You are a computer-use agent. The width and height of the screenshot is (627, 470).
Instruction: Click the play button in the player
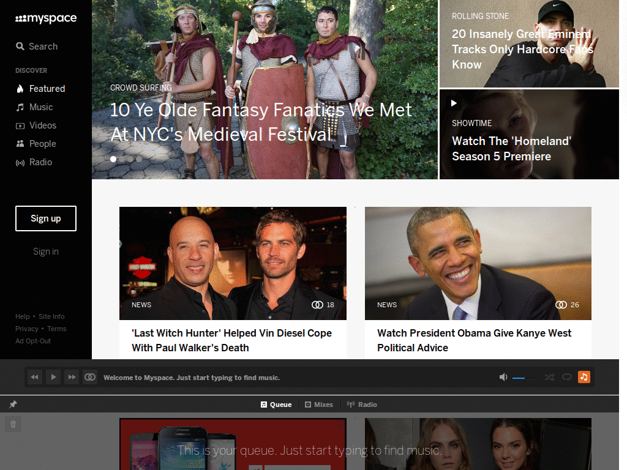coord(53,377)
